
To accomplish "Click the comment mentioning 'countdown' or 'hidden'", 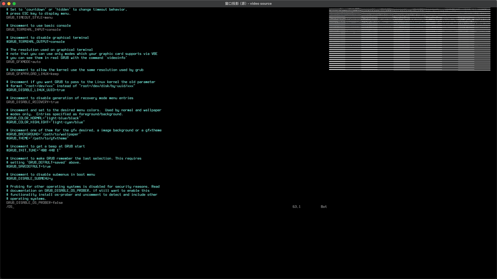I will tap(67, 9).
